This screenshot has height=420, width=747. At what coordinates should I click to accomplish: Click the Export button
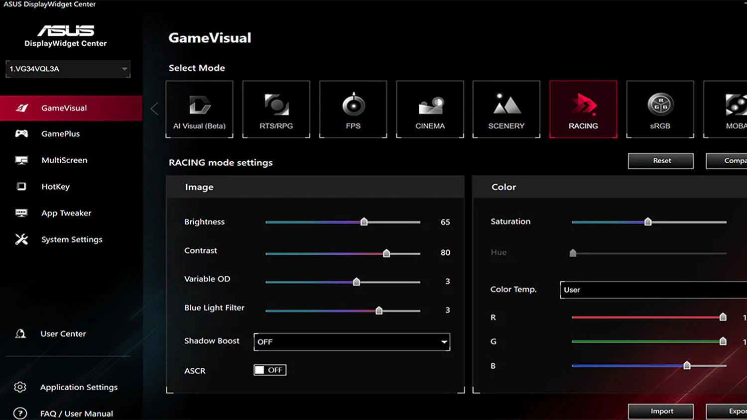tap(727, 412)
